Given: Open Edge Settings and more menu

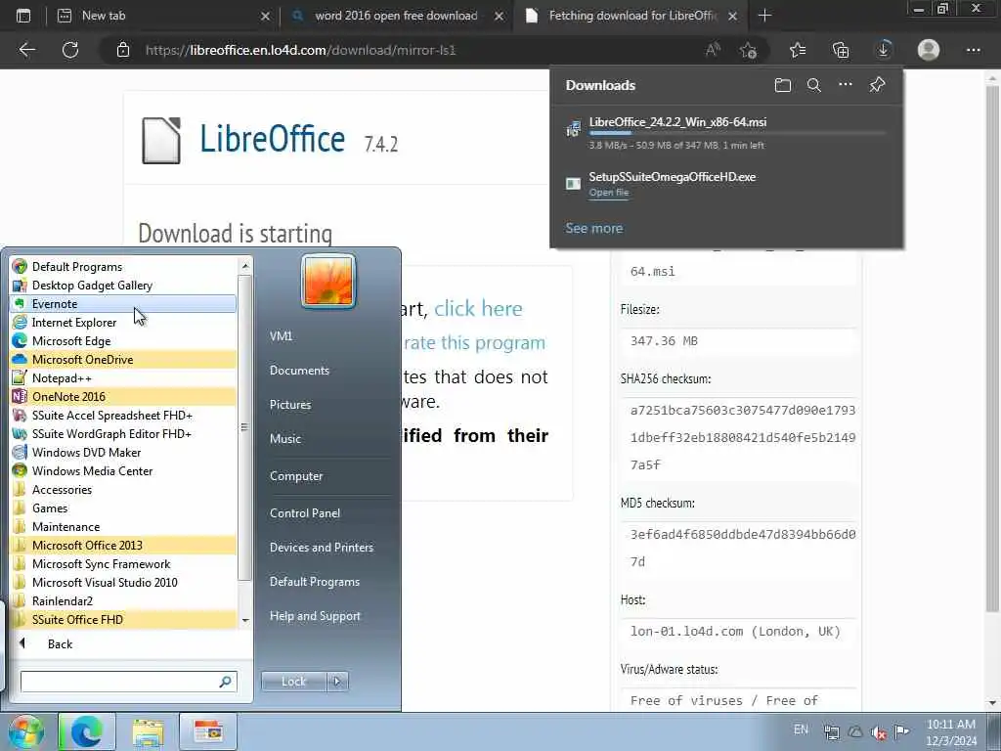Looking at the screenshot, I should (973, 50).
